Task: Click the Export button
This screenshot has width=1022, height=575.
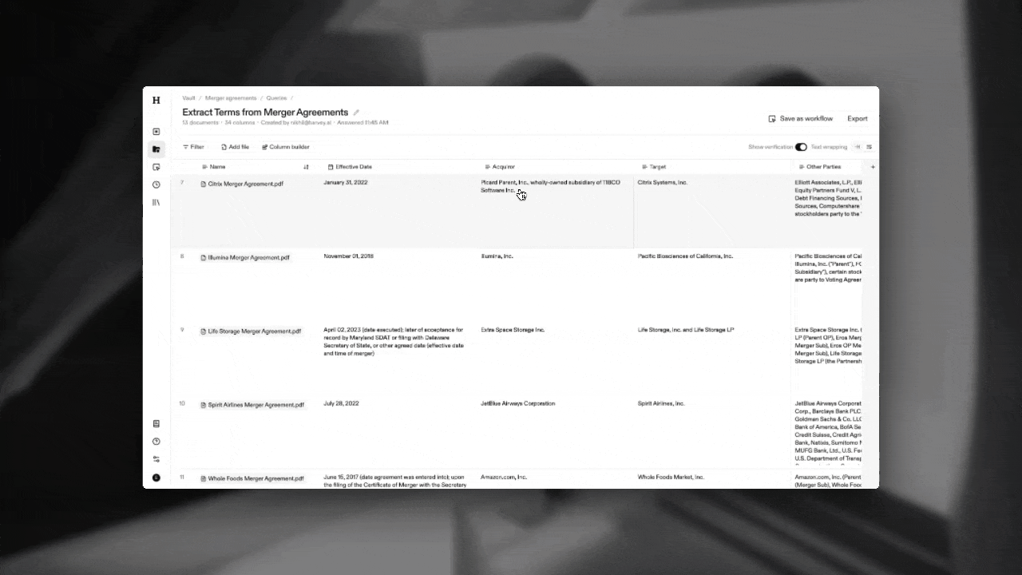Action: tap(857, 118)
